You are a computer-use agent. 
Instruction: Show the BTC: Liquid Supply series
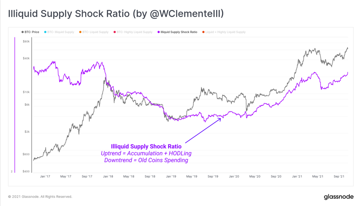tap(94, 32)
